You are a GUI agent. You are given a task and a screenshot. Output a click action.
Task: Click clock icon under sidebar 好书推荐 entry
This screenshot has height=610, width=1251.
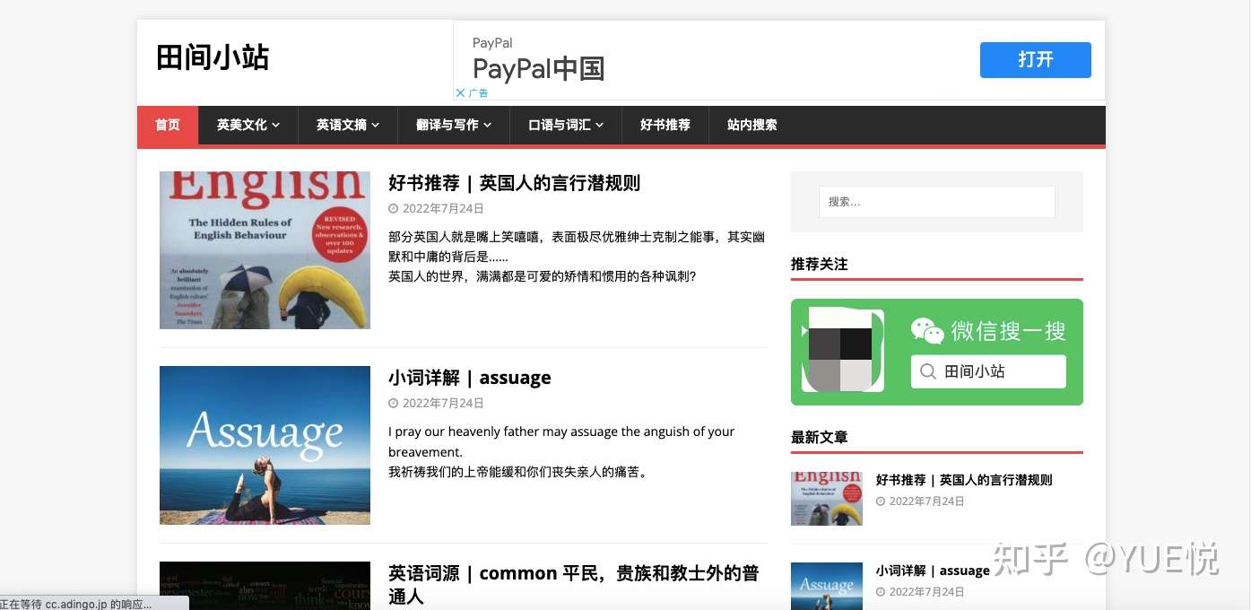point(881,501)
